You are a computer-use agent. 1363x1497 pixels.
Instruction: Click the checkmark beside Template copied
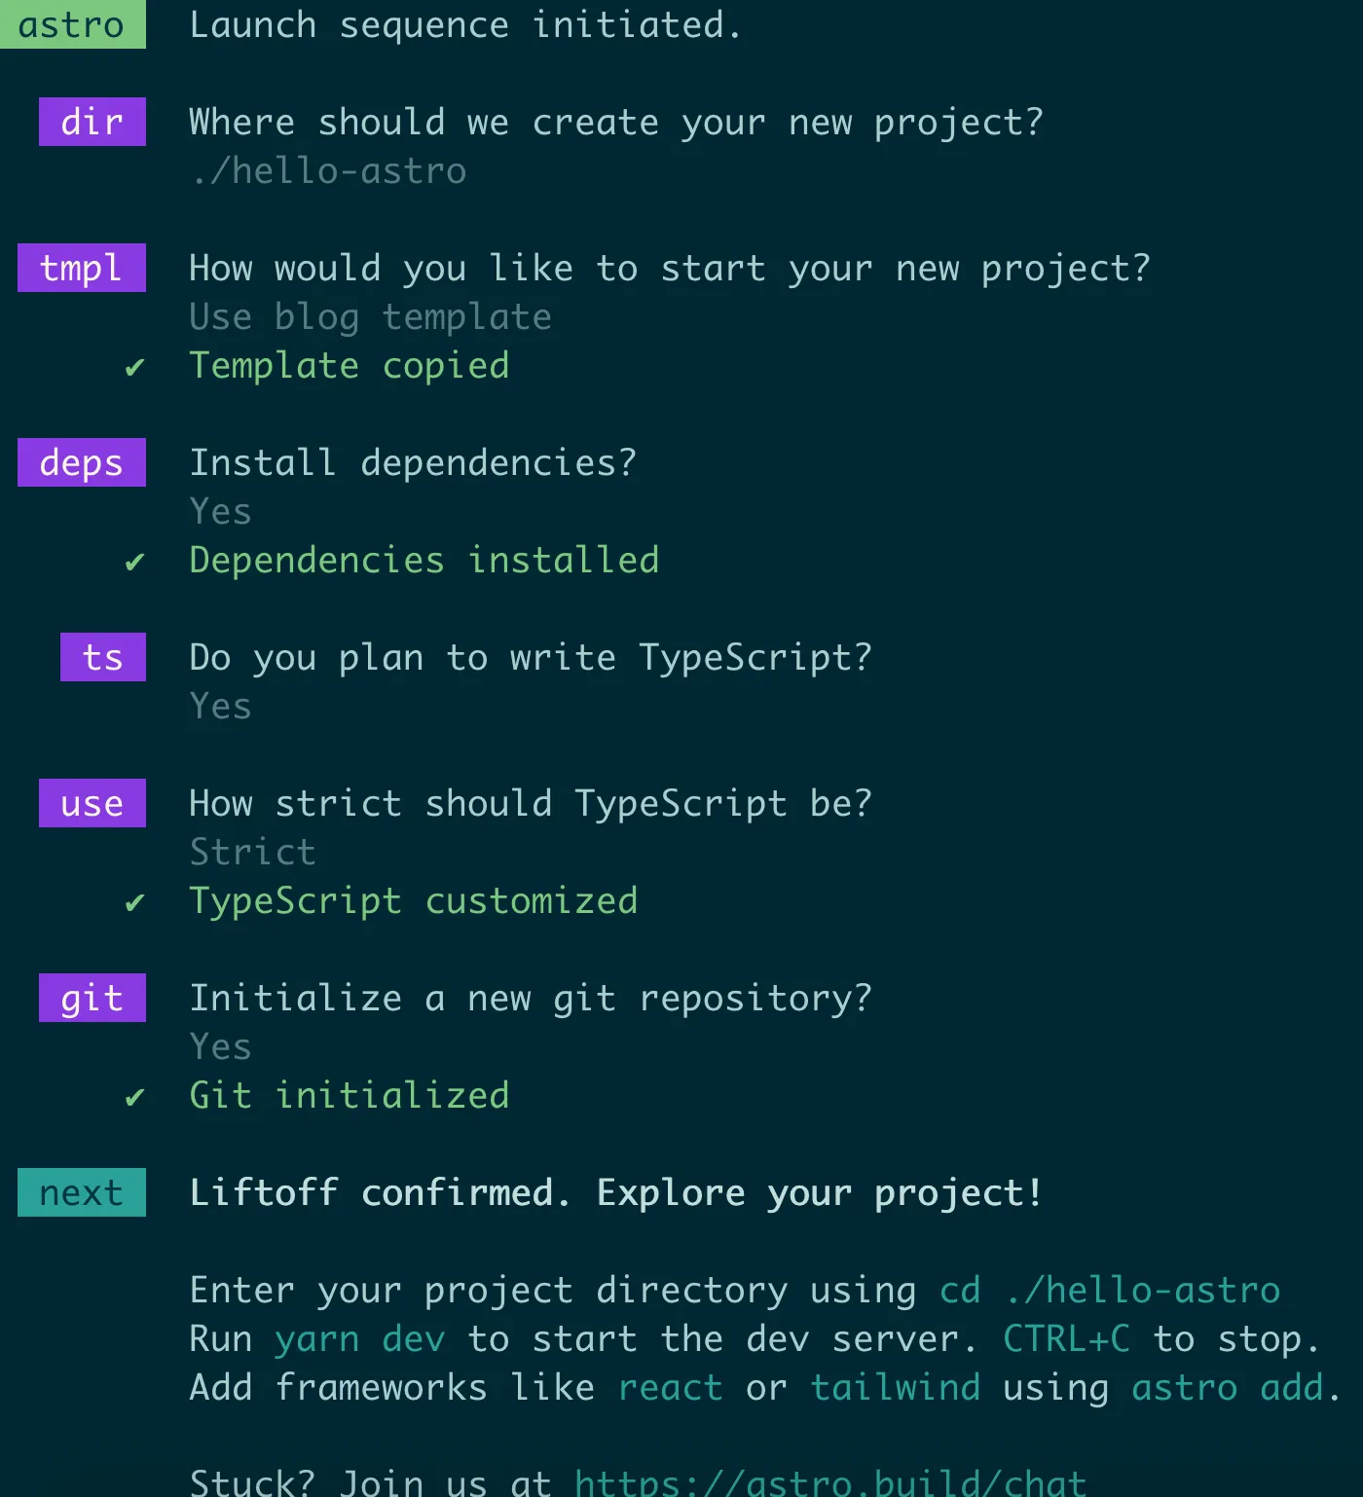pyautogui.click(x=134, y=367)
